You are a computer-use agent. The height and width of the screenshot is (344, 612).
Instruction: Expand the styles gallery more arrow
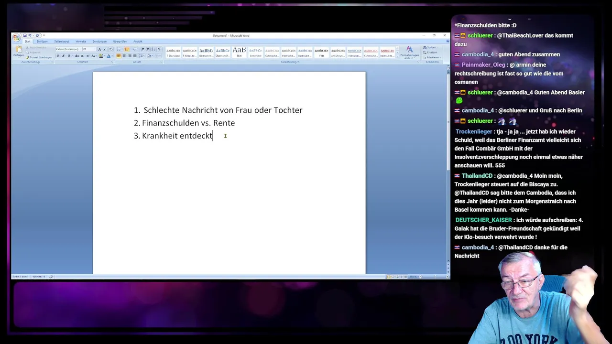click(x=398, y=57)
